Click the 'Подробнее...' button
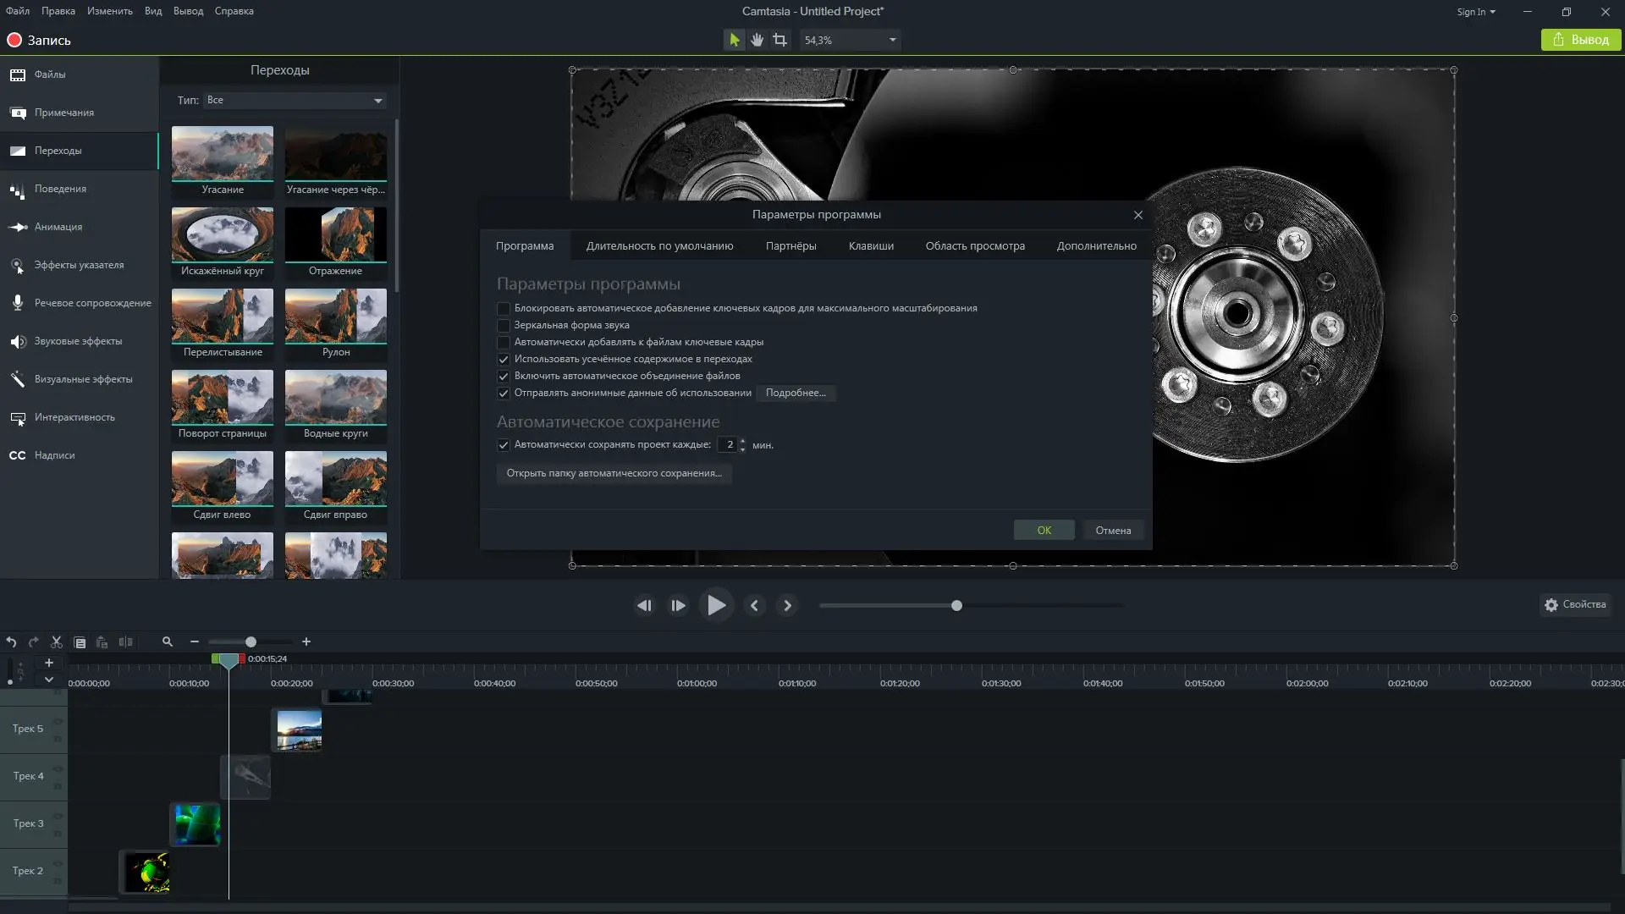Viewport: 1625px width, 914px height. click(796, 393)
